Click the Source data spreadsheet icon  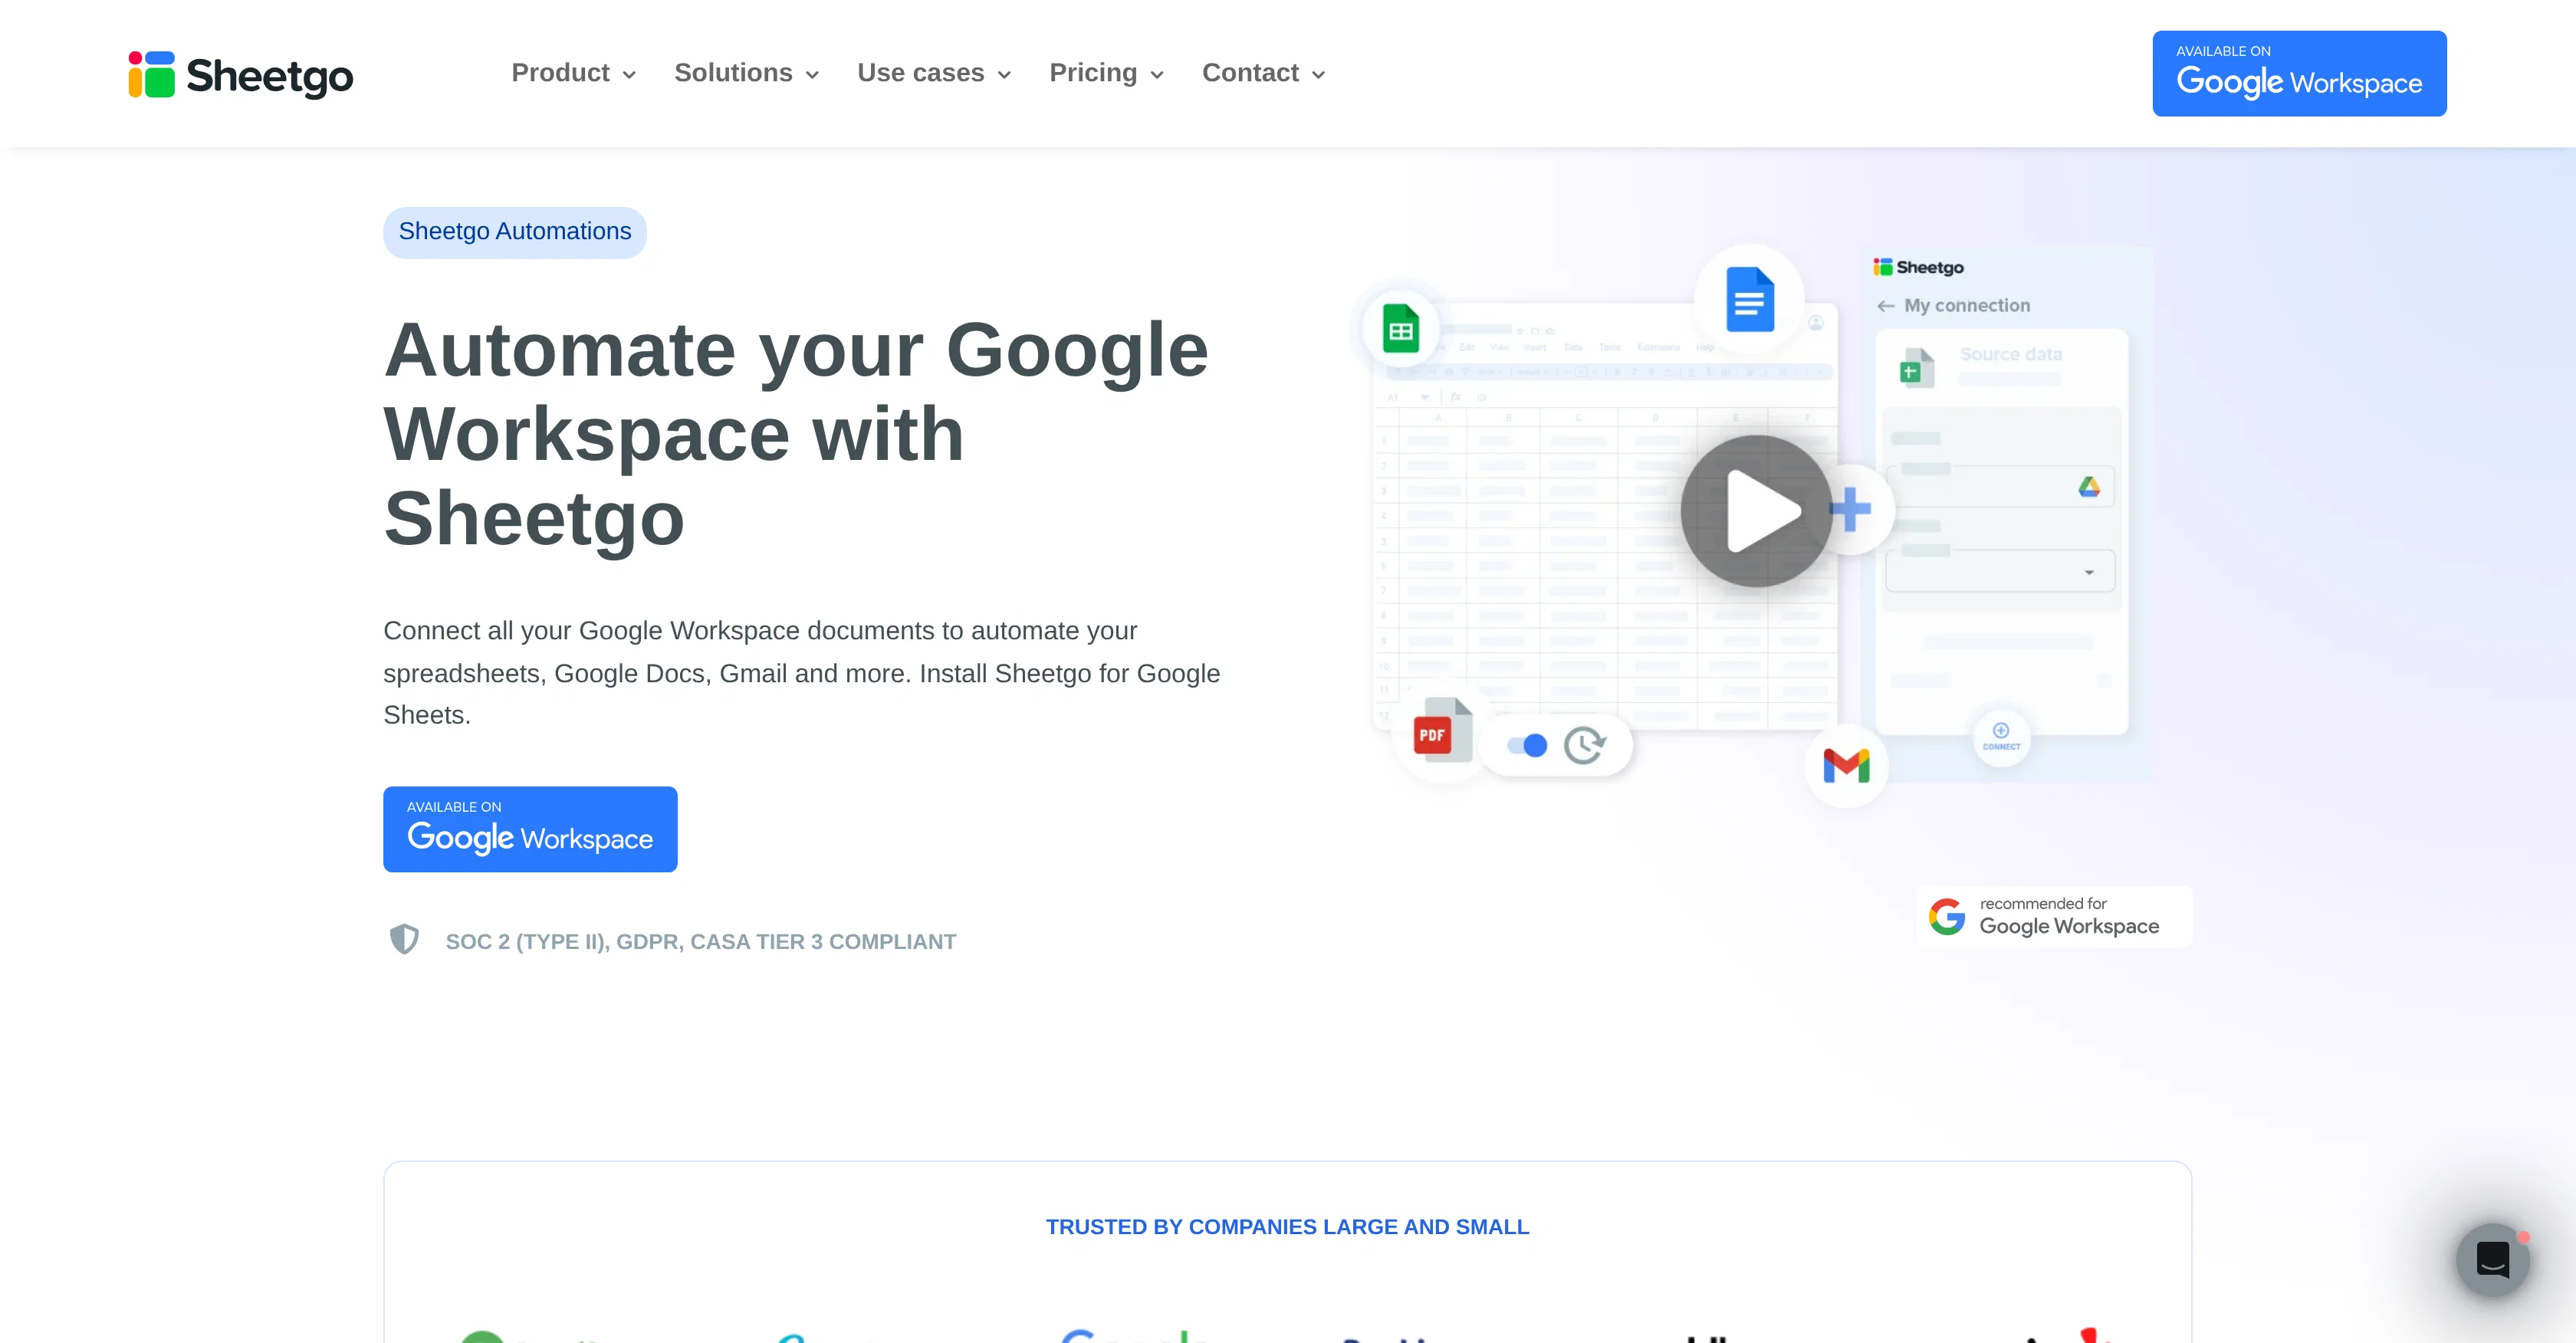click(1916, 368)
